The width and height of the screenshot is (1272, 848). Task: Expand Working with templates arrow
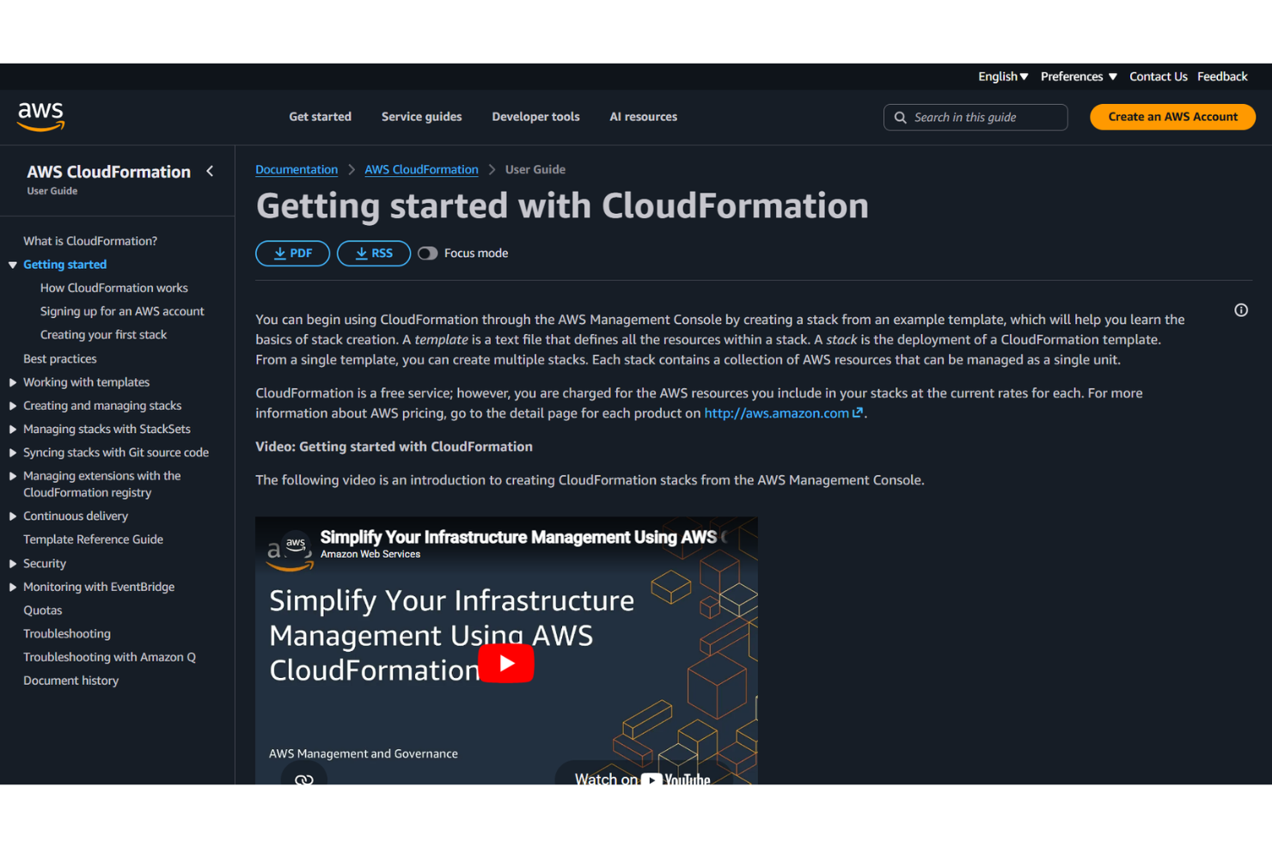pyautogui.click(x=13, y=382)
